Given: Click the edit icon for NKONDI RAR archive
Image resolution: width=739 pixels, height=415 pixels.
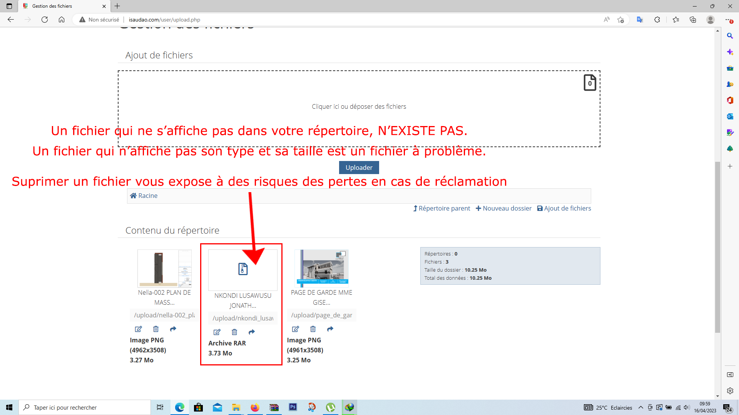Looking at the screenshot, I should 217,332.
